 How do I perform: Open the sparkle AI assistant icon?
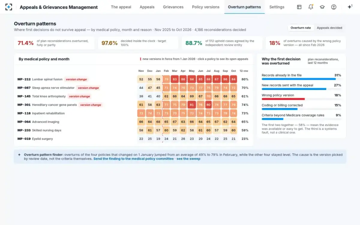(x=350, y=7)
